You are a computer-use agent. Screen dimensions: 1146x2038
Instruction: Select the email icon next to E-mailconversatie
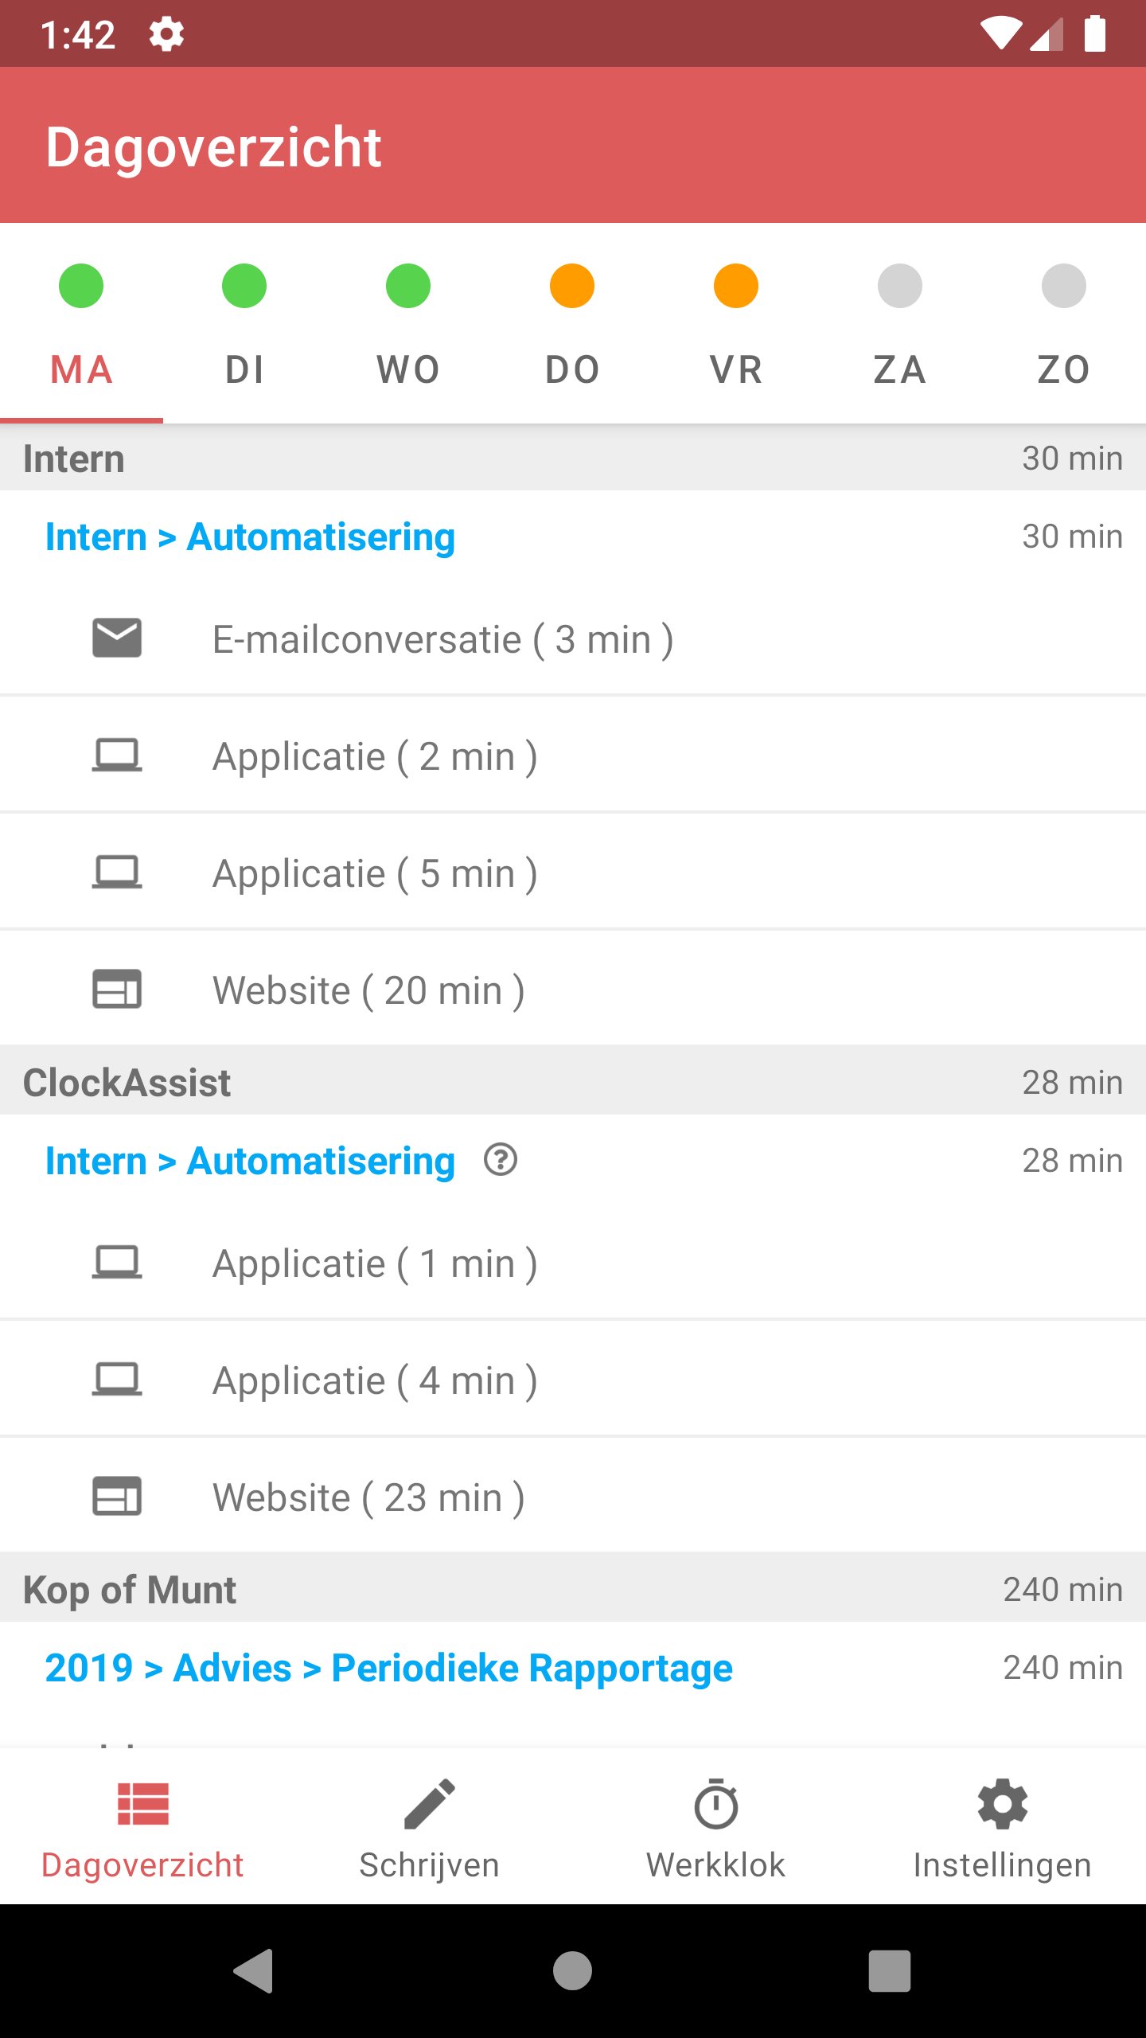(x=117, y=637)
